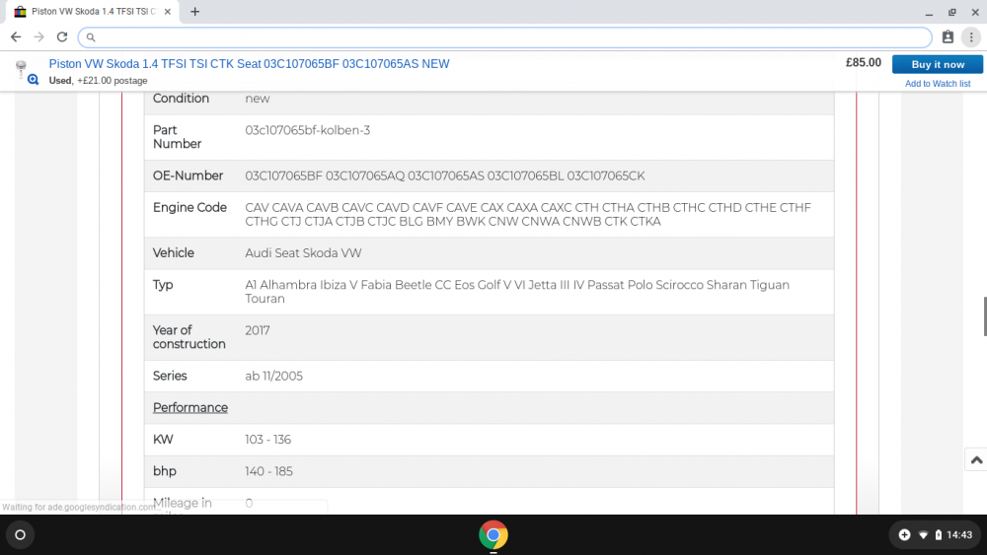Screen dimensions: 987x555
Task: Click the Wi-Fi icon in status tray
Action: [x=923, y=535]
